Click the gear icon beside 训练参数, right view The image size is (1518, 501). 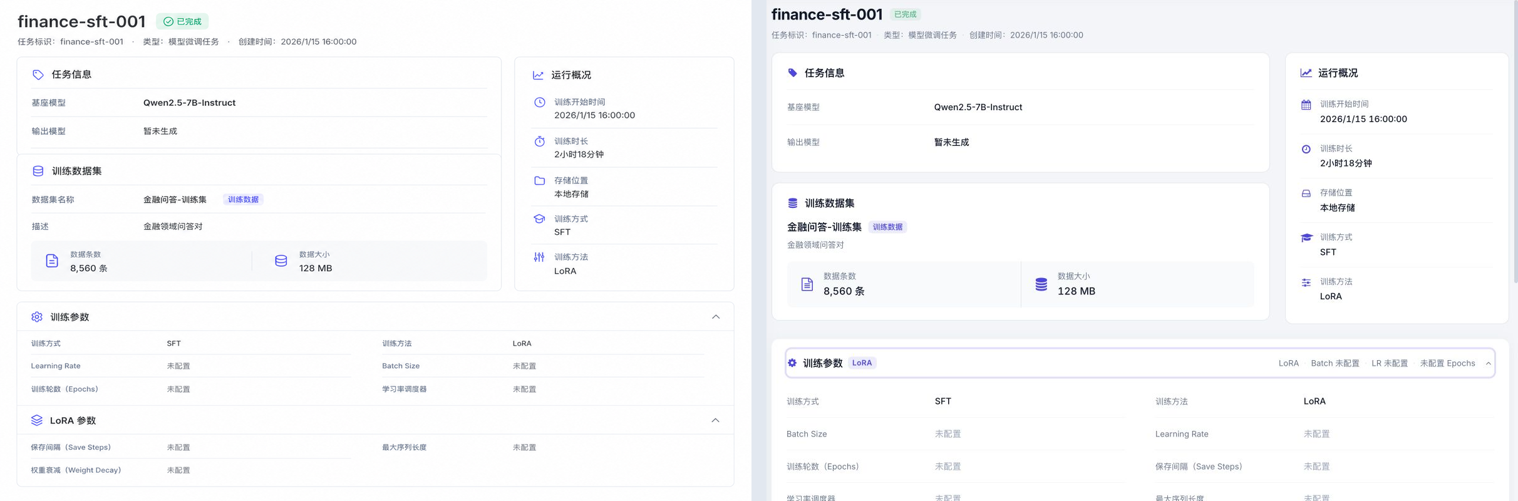tap(792, 363)
